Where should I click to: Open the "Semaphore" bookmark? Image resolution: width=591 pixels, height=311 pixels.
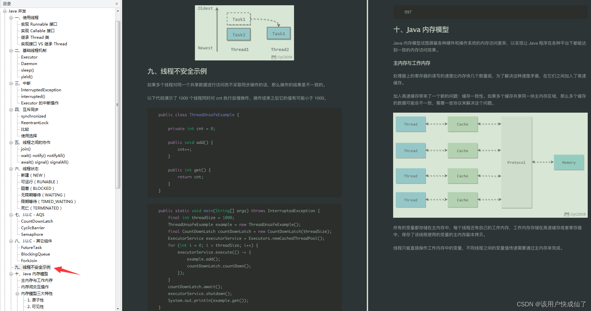point(32,234)
